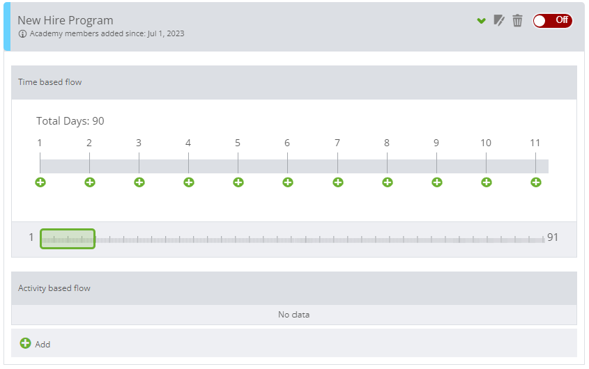Click Add button under Activity based flow

point(35,343)
